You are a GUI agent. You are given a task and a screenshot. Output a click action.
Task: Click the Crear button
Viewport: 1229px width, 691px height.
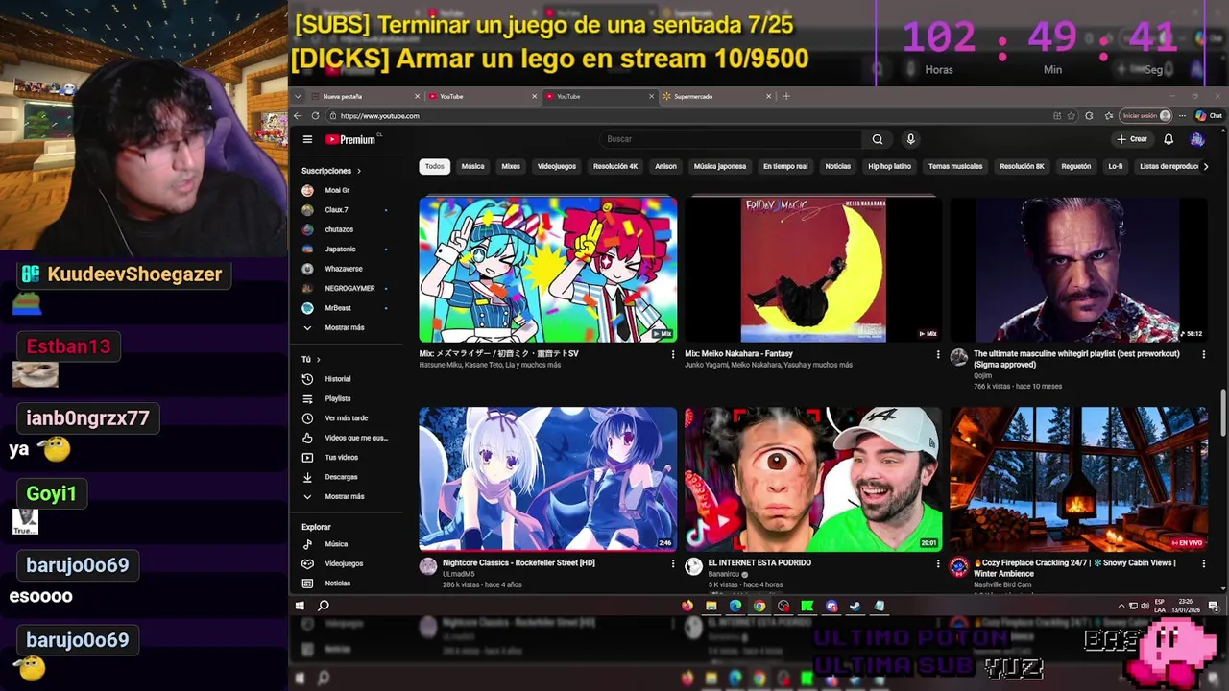[x=1132, y=139]
